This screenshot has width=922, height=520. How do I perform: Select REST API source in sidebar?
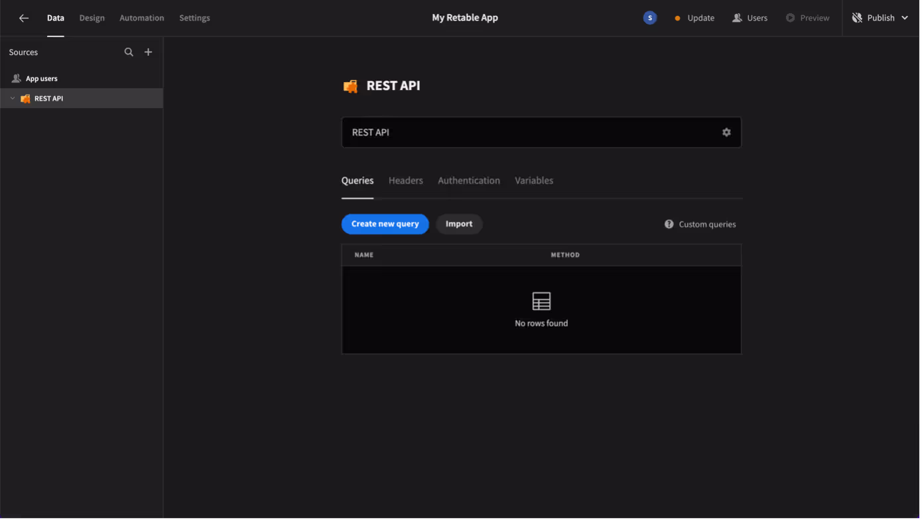[82, 99]
